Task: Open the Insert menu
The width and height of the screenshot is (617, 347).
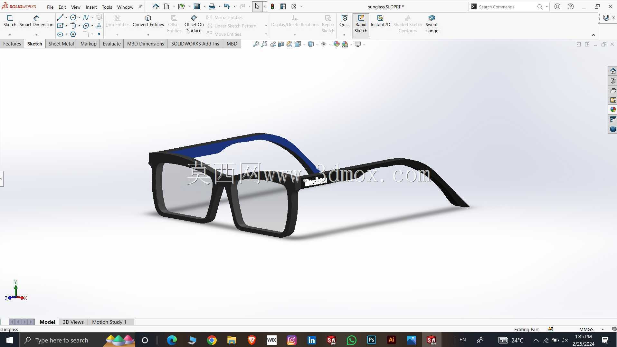Action: (91, 7)
